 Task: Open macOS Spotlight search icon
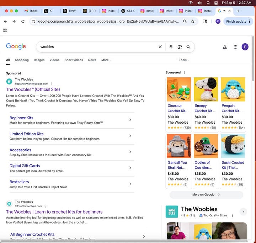[208, 3]
